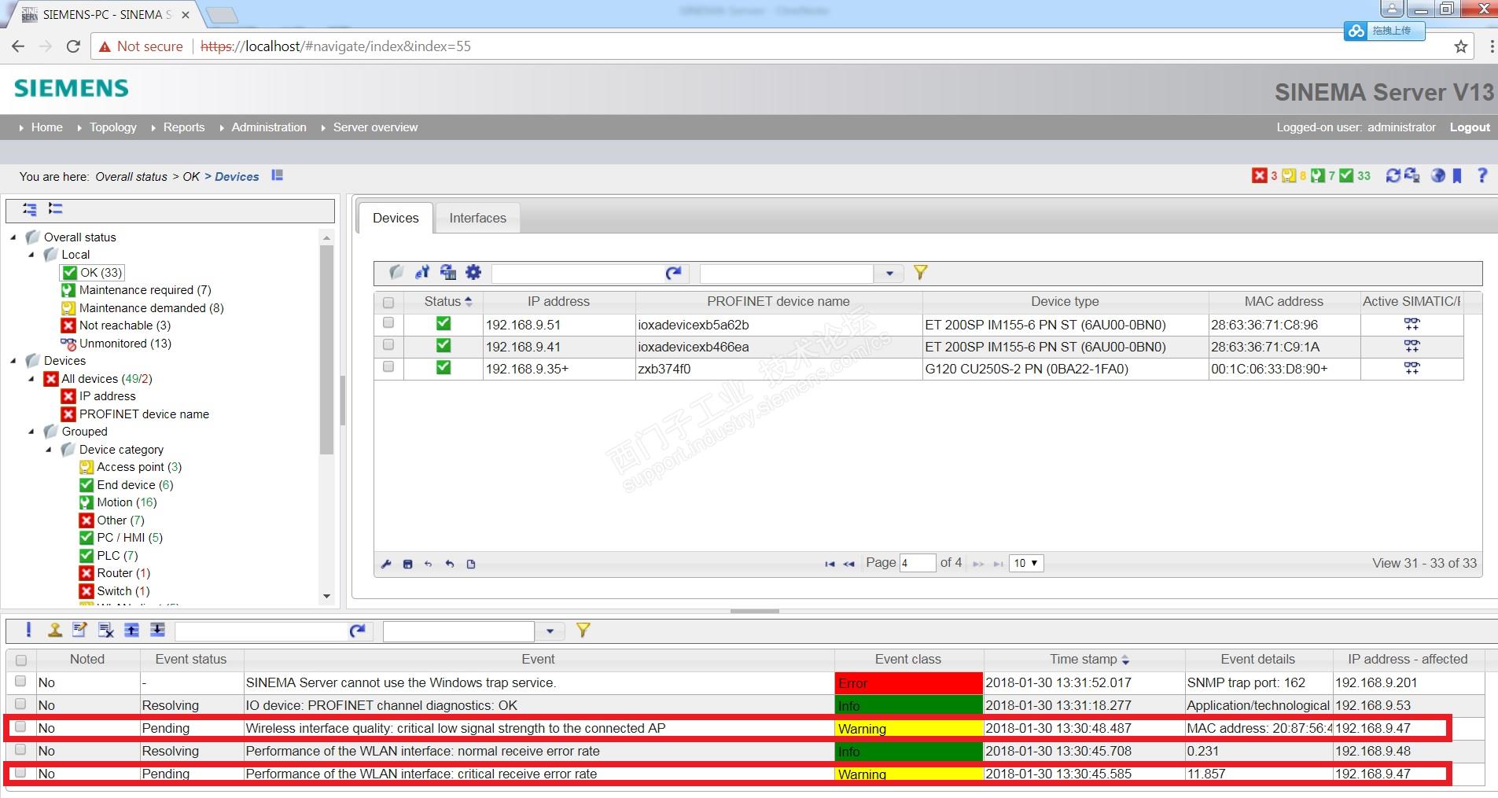Open the Home menu
Screen dimensions: 1498x798
[x=46, y=127]
